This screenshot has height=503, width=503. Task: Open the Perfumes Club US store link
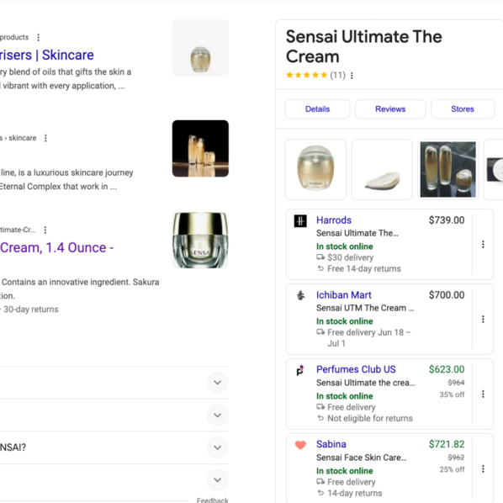pyautogui.click(x=356, y=369)
